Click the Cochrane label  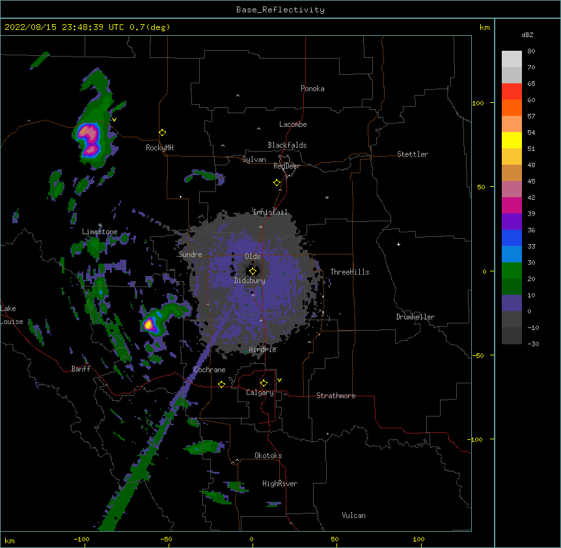(x=210, y=370)
